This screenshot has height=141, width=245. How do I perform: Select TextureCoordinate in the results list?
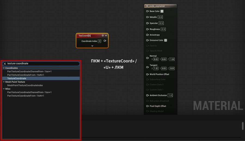pos(41,78)
